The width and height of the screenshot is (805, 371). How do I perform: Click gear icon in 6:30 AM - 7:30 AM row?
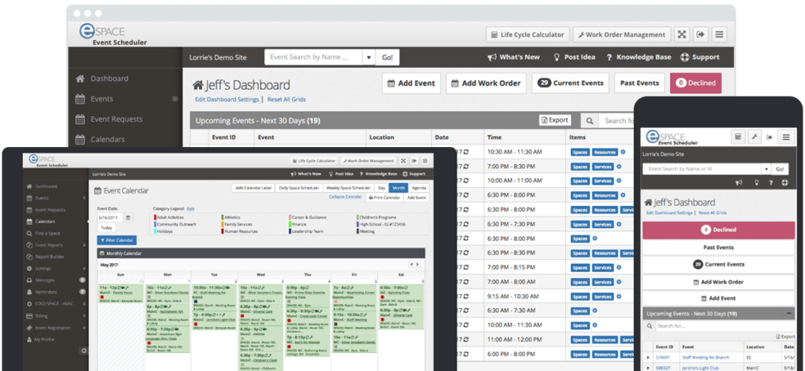(594, 310)
